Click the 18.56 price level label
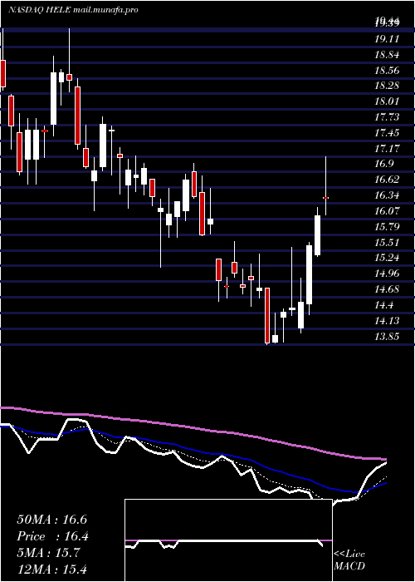 (387, 70)
